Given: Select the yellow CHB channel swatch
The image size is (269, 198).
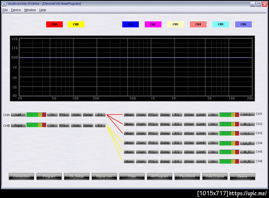Looking at the screenshot, I should (x=76, y=24).
